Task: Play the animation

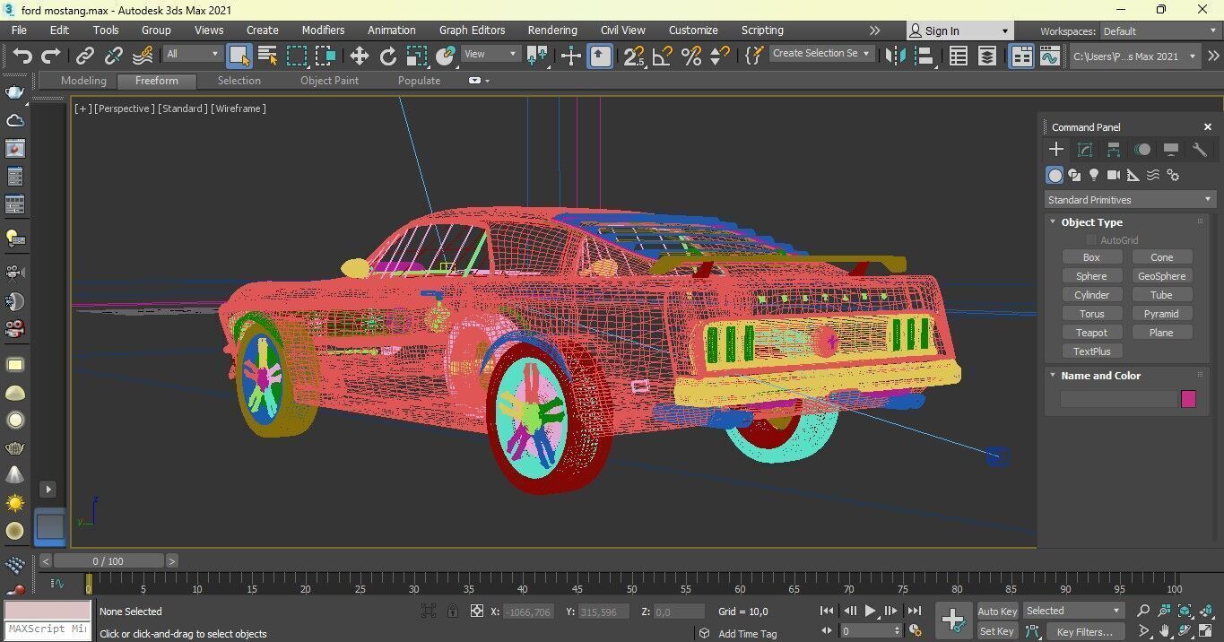Action: [x=870, y=612]
